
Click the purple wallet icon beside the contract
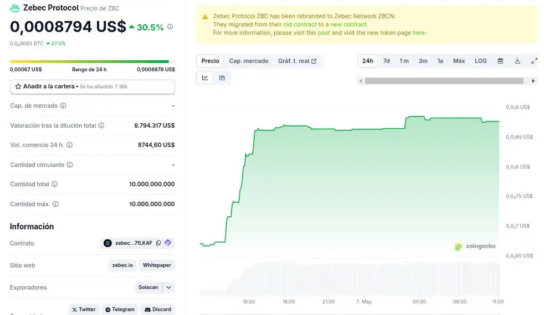[168, 243]
